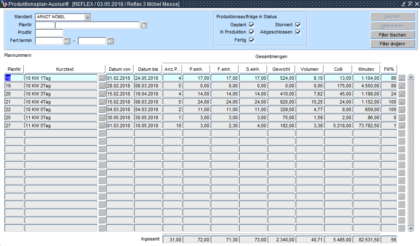Open row details button after FM% for plan 27
The height and width of the screenshot is (246, 420).
[x=401, y=126]
